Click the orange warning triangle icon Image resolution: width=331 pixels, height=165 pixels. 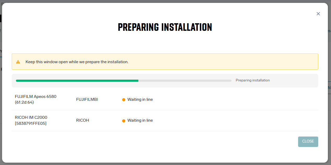tap(18, 62)
